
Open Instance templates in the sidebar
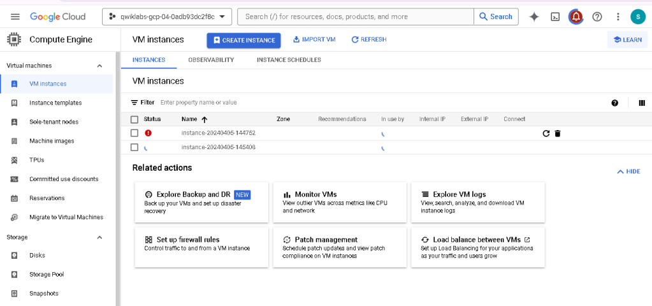click(x=57, y=103)
